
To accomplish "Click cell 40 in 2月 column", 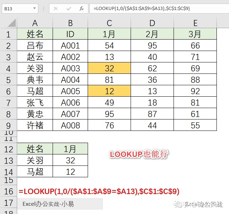I will [x=152, y=57].
